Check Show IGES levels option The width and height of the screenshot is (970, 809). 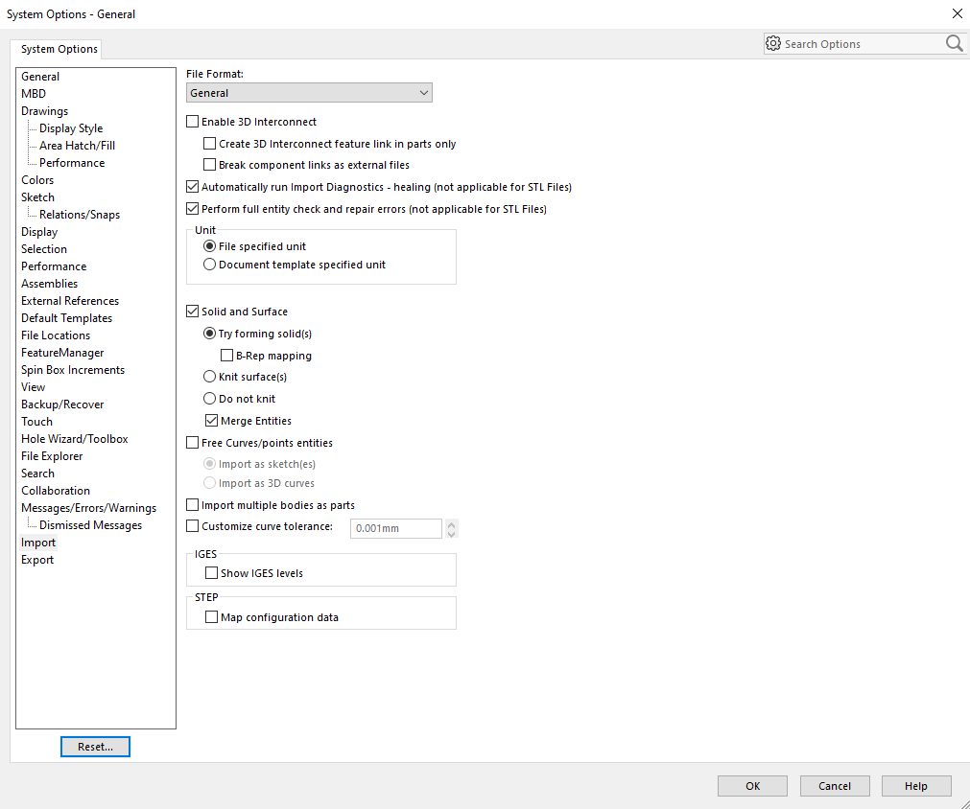pos(211,573)
